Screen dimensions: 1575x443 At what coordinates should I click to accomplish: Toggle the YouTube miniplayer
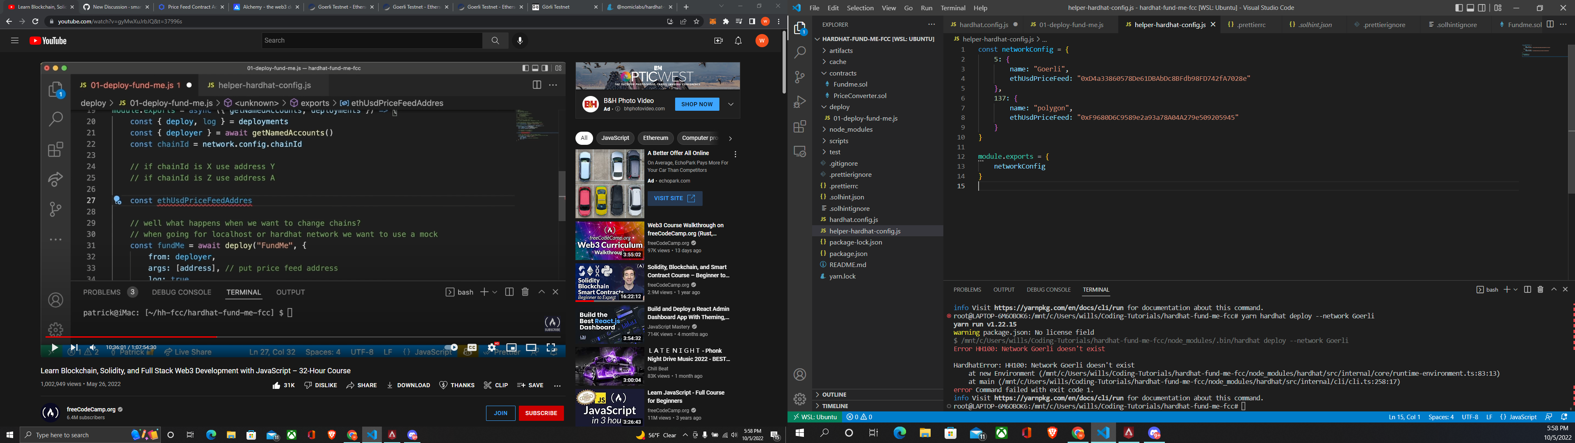(511, 347)
